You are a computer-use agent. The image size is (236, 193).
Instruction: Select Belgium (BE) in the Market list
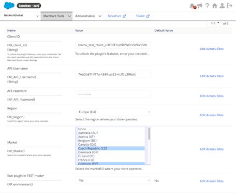pyautogui.click(x=111, y=141)
